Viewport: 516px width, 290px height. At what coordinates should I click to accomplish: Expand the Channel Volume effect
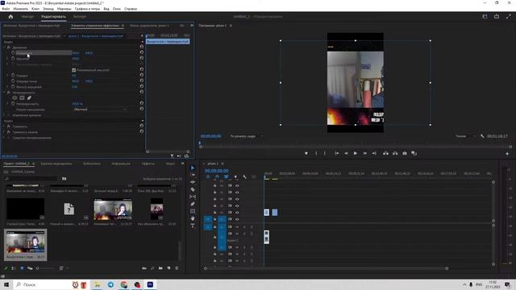pyautogui.click(x=5, y=132)
